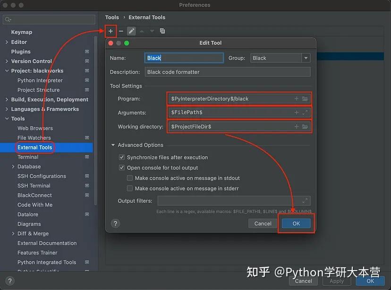Expand the Database tree item
The height and width of the screenshot is (290, 391).
pyautogui.click(x=13, y=166)
